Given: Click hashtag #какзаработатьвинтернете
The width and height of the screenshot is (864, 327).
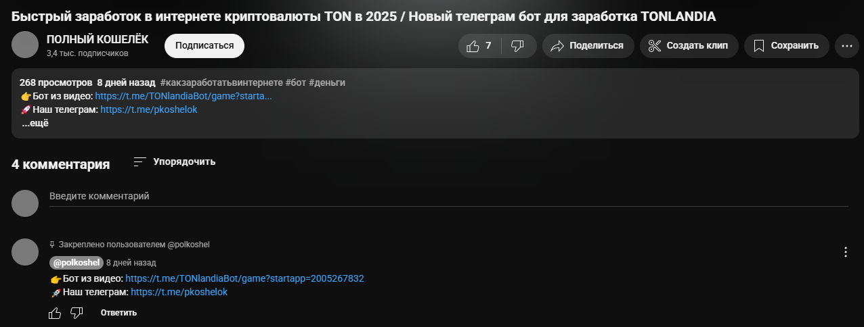Looking at the screenshot, I should 222,82.
